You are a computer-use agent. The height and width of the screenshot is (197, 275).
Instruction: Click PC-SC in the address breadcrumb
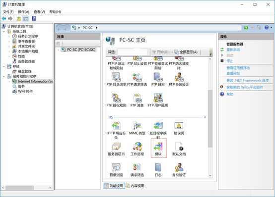(x=87, y=28)
